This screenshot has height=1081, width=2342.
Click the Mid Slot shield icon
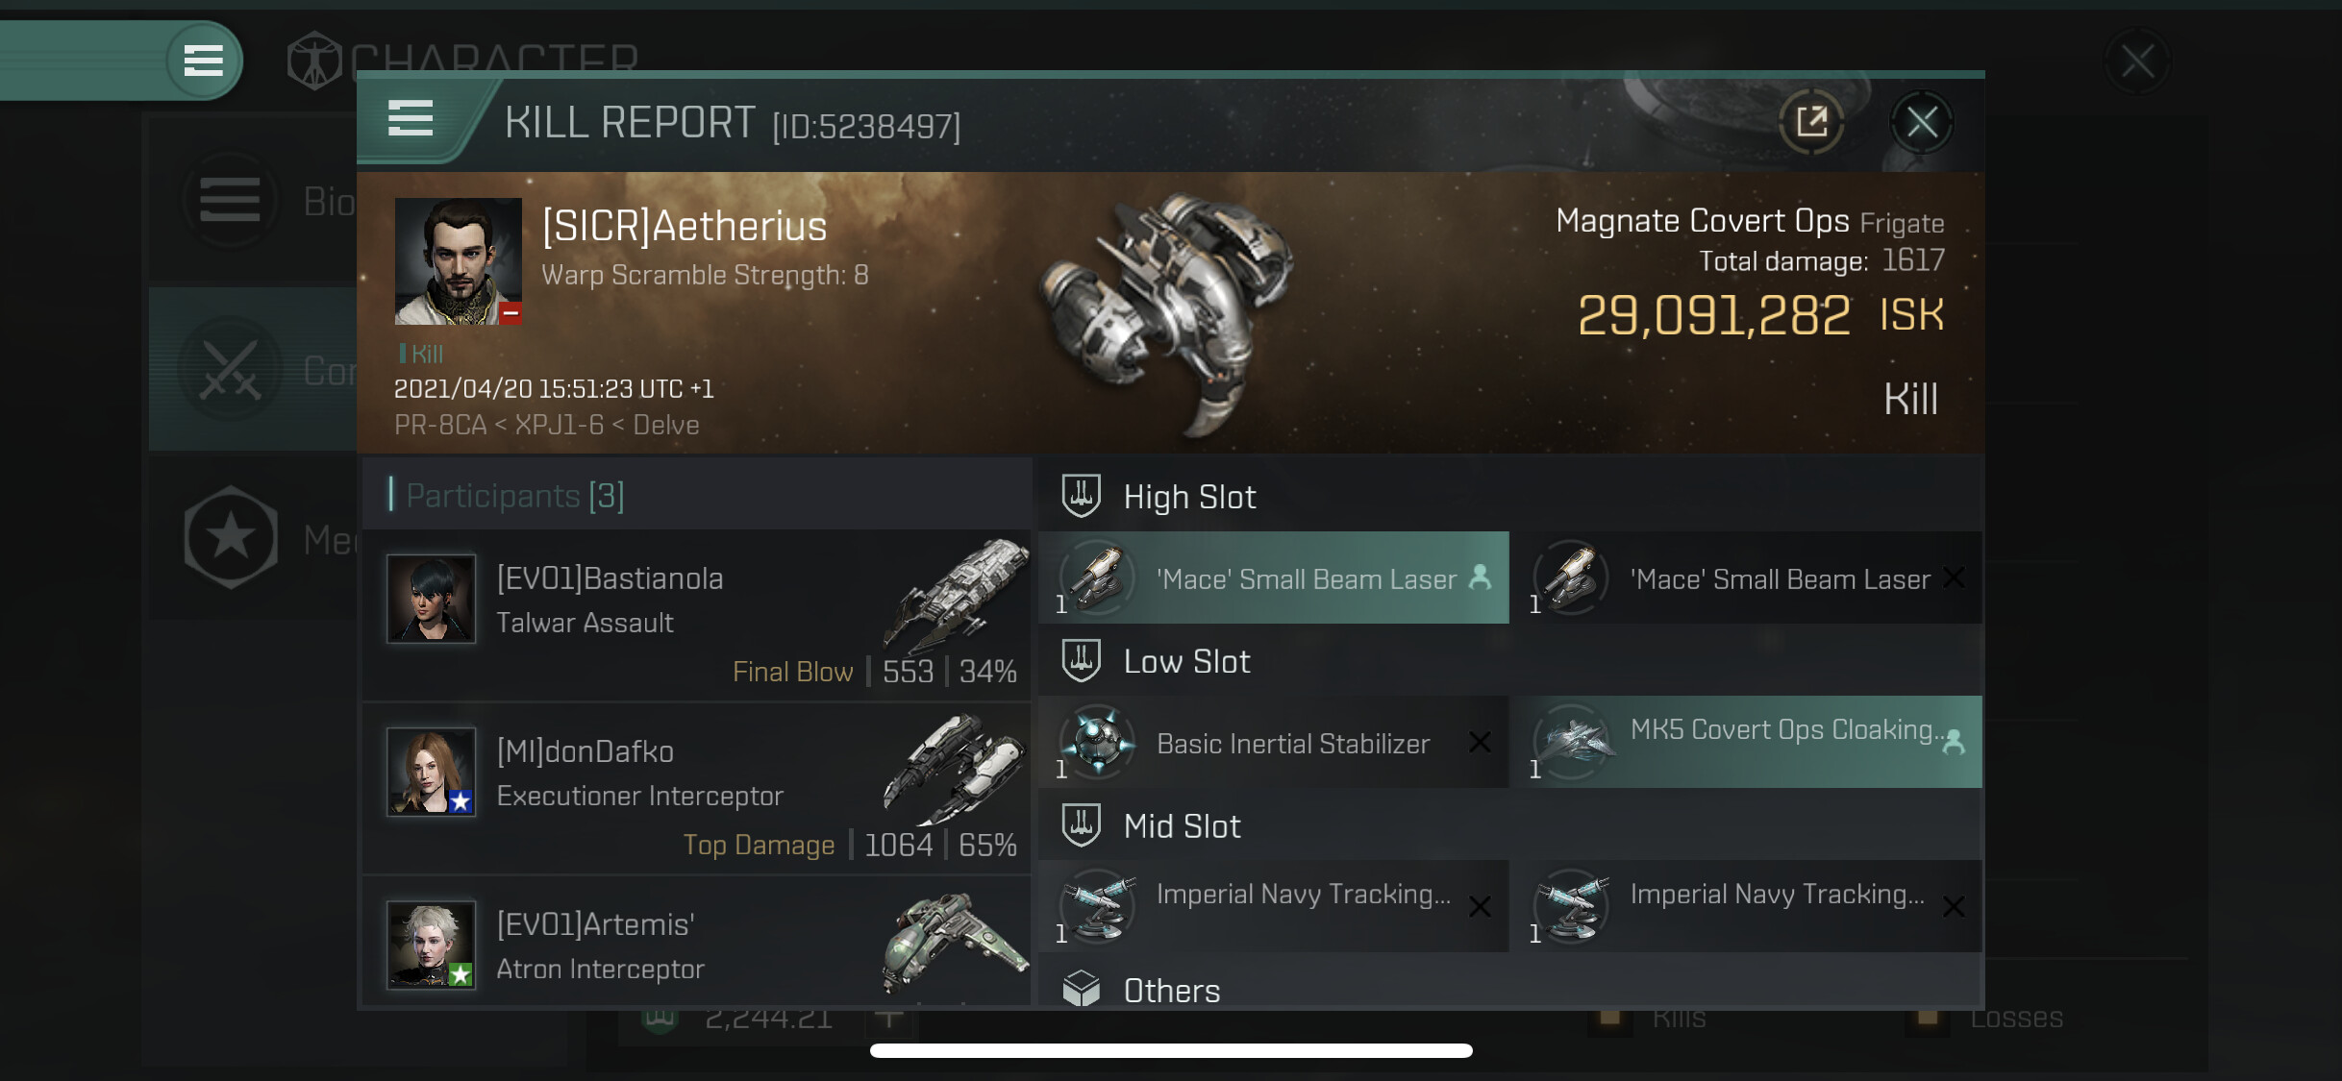click(x=1081, y=824)
